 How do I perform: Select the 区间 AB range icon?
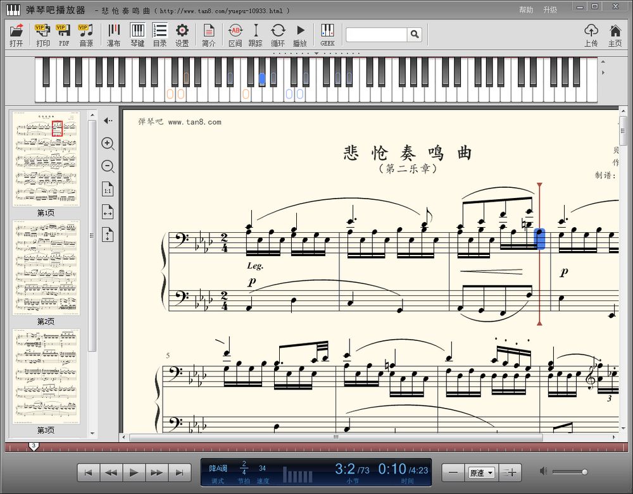235,35
